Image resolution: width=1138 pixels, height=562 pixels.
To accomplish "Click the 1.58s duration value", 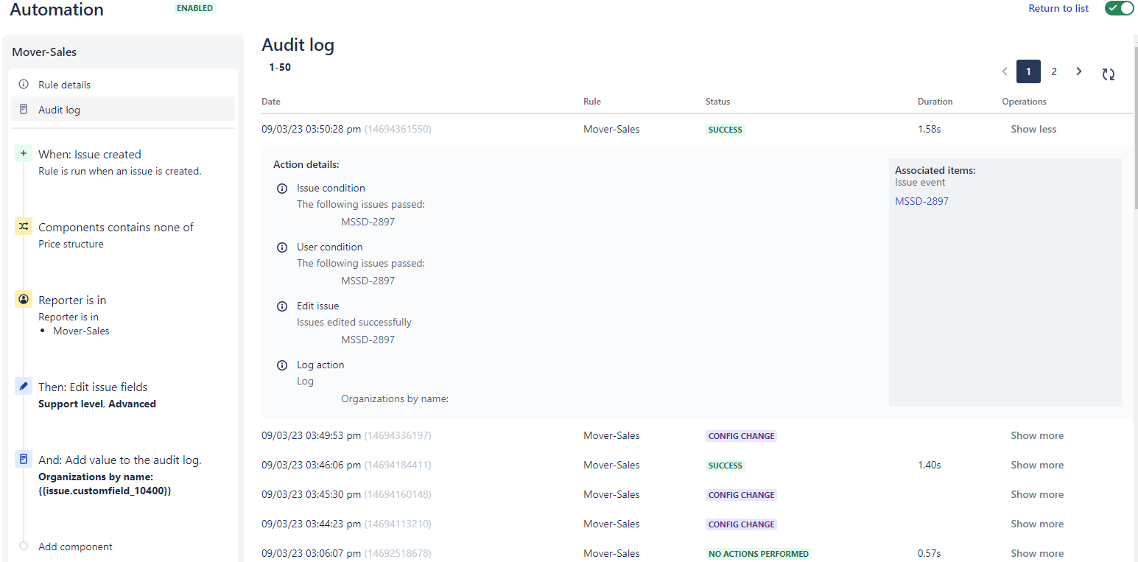I will [x=929, y=129].
